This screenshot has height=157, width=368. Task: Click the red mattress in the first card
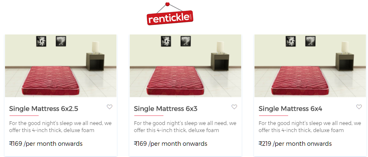pyautogui.click(x=51, y=81)
